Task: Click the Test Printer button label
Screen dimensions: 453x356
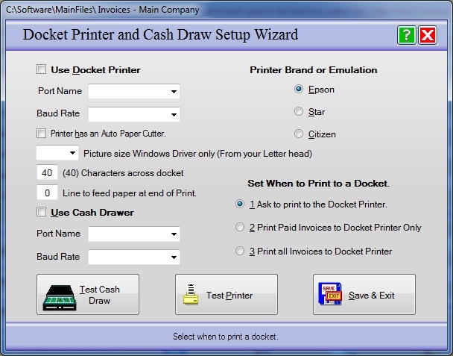Action: [x=229, y=296]
